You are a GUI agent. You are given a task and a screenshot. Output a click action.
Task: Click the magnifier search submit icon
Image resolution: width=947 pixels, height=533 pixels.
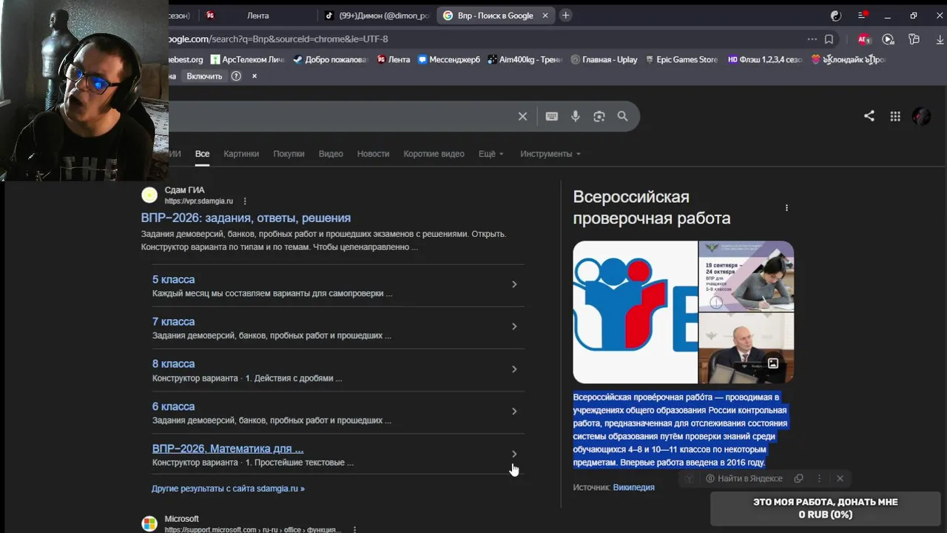coord(623,116)
